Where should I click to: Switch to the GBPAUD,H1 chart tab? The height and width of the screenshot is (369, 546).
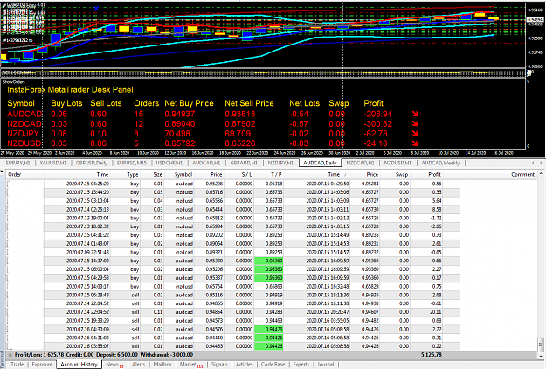[244, 163]
